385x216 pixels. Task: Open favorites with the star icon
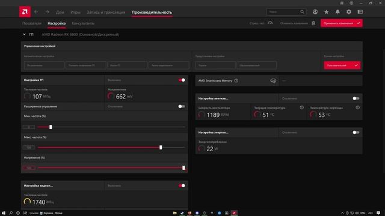326,12
